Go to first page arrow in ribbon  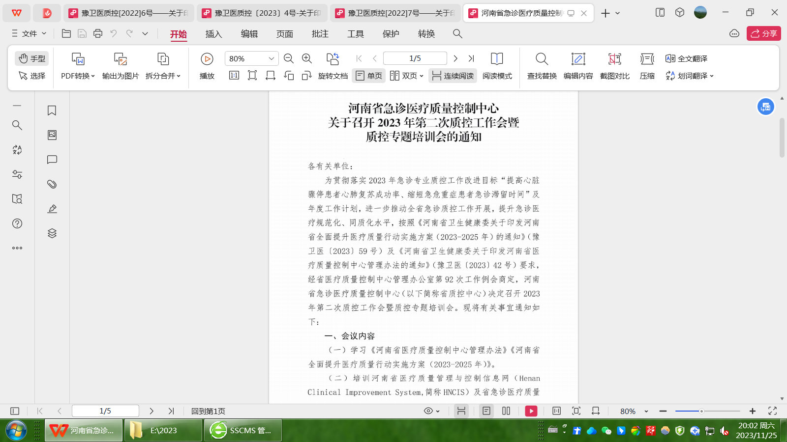359,58
